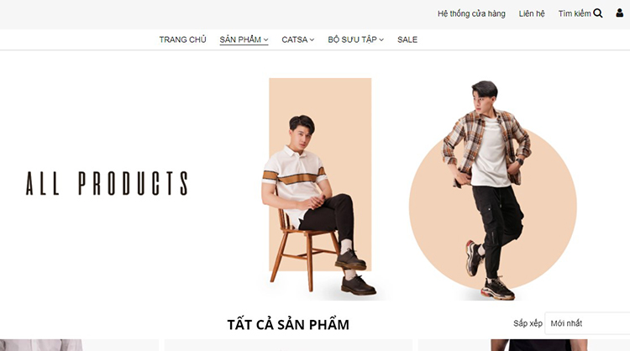Click the TẤT CẢ SẢN PHẨM heading

(288, 324)
